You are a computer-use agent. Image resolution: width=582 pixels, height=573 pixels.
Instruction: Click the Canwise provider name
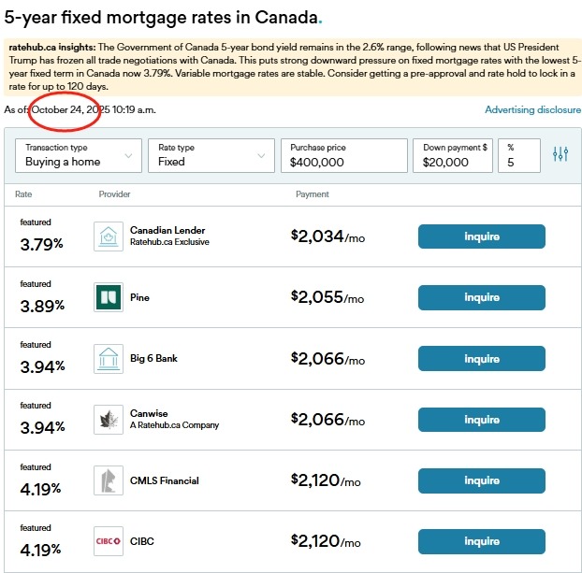tap(148, 413)
